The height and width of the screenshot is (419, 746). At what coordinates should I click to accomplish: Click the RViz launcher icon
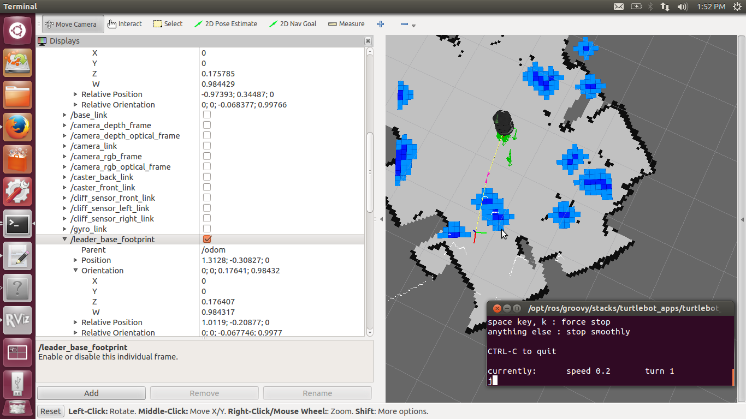(x=17, y=320)
